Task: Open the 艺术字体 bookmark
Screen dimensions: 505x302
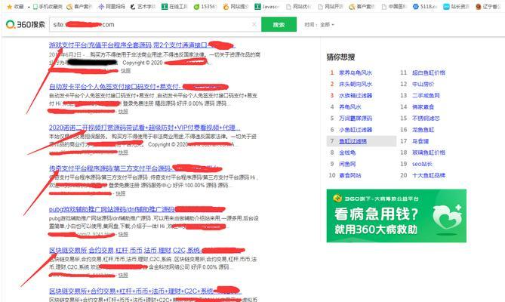Action: (143, 7)
